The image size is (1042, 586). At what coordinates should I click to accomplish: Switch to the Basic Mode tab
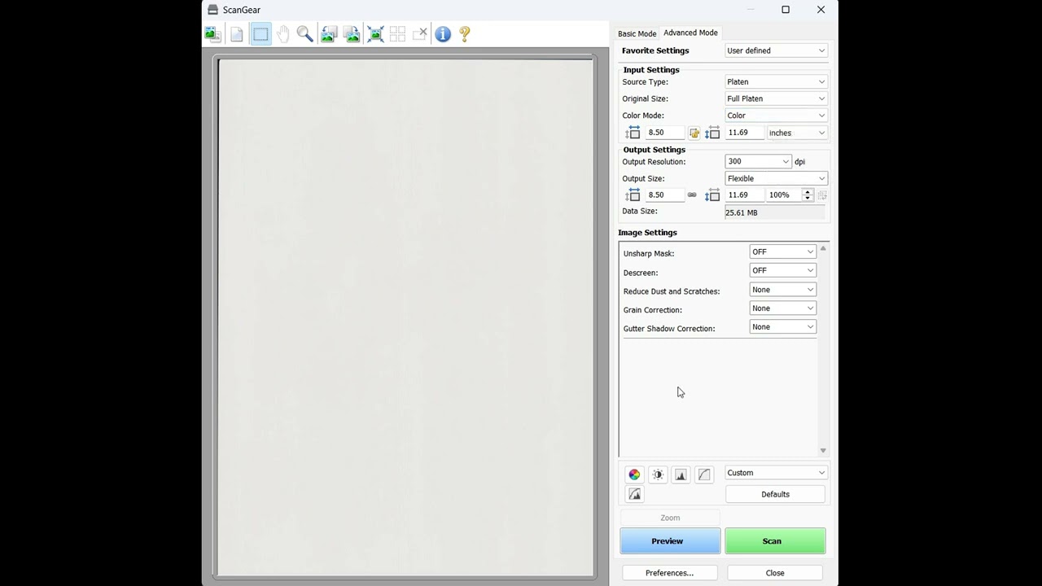click(637, 33)
